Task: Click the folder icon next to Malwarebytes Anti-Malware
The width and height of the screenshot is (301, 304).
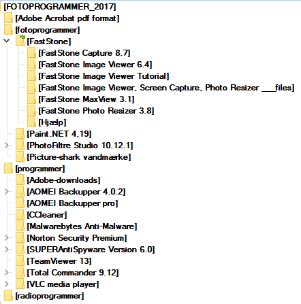Action: click(20, 226)
